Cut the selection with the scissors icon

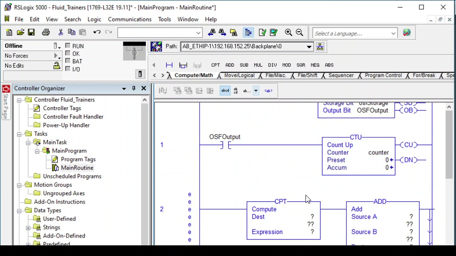click(x=61, y=33)
